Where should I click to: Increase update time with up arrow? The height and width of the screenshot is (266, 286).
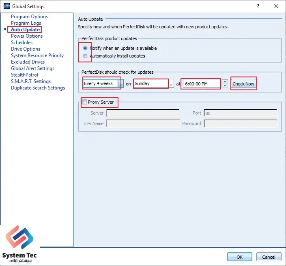click(x=225, y=81)
